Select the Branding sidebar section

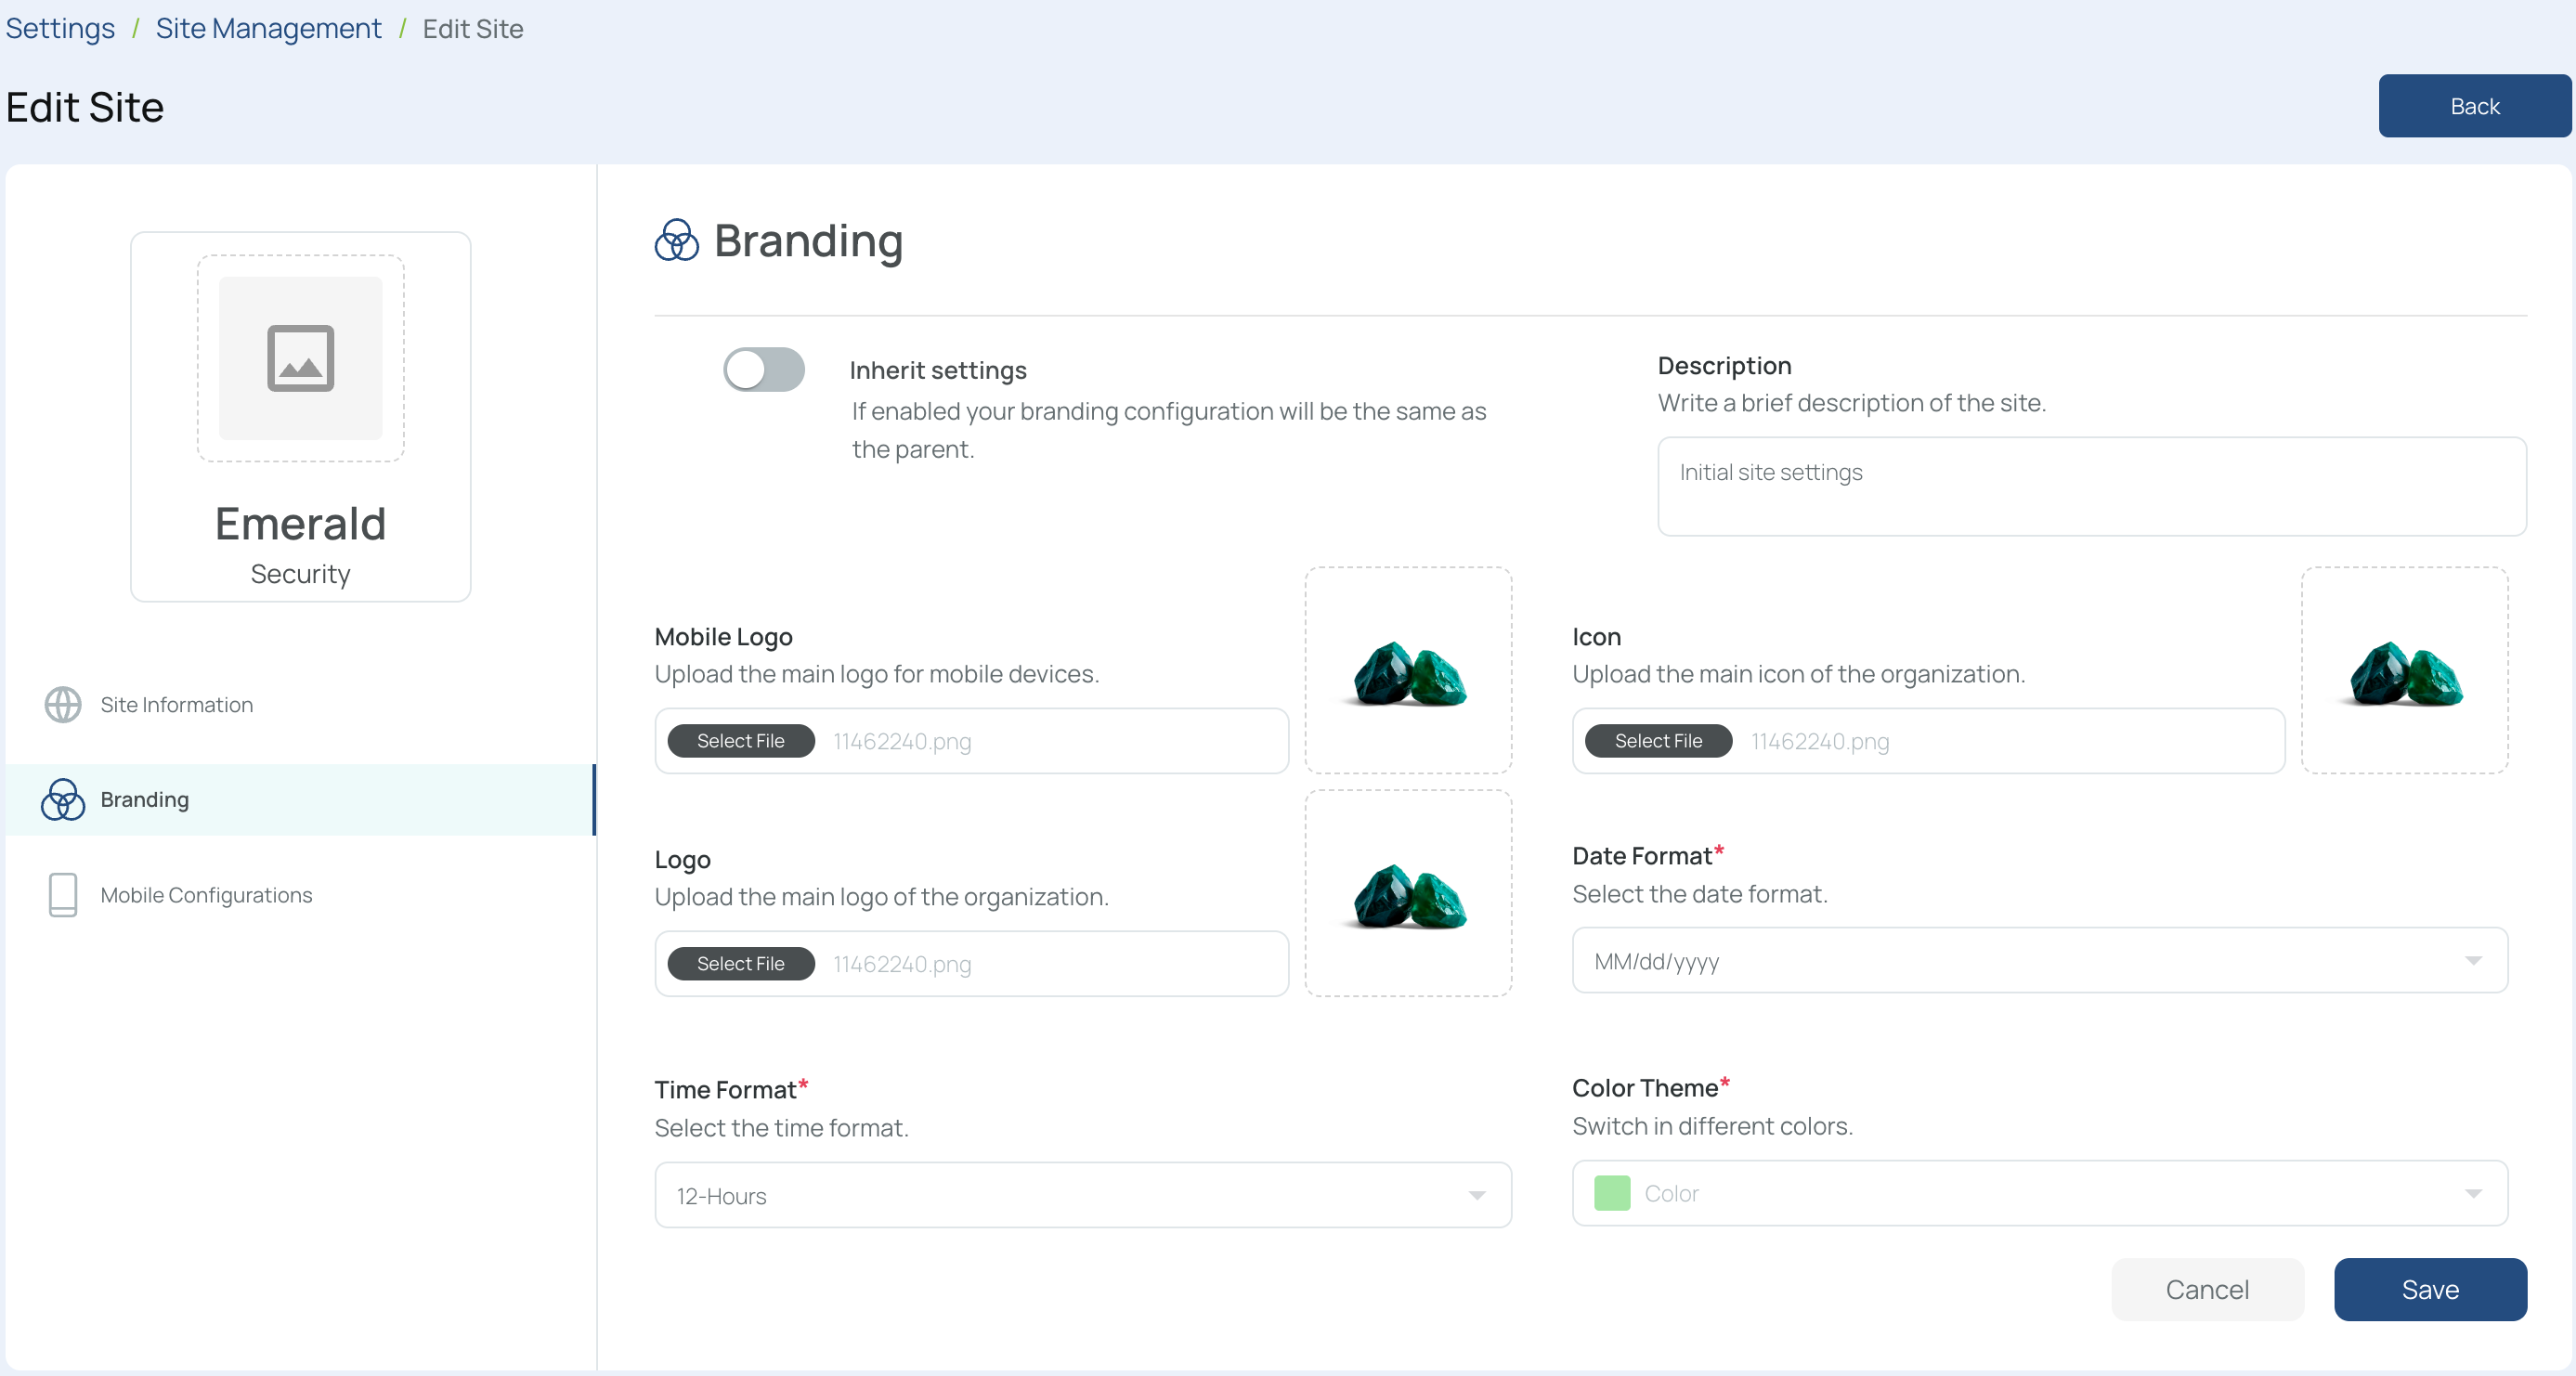pos(301,799)
